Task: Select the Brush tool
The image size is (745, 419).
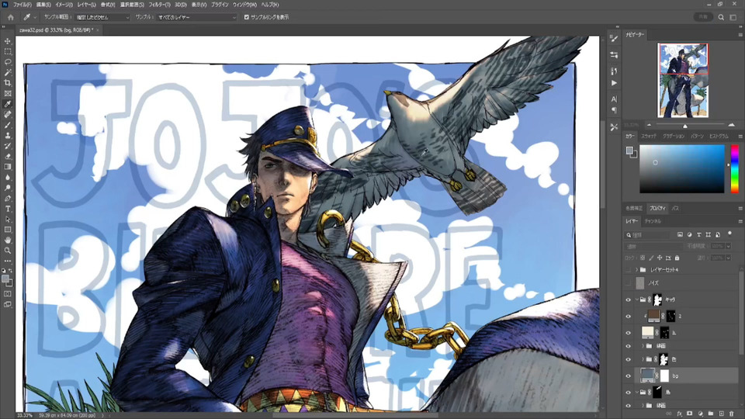Action: [x=8, y=125]
